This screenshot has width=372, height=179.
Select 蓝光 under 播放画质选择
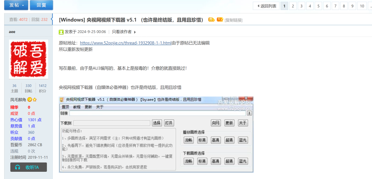coord(243,140)
